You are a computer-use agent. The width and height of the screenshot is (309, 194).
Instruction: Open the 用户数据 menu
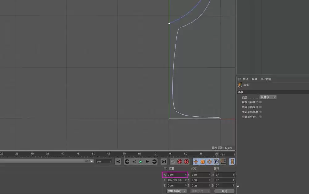pyautogui.click(x=266, y=79)
